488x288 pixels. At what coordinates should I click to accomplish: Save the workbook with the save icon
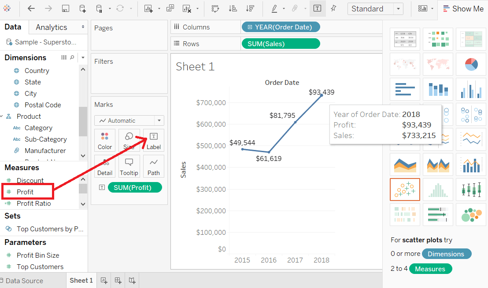coord(65,9)
